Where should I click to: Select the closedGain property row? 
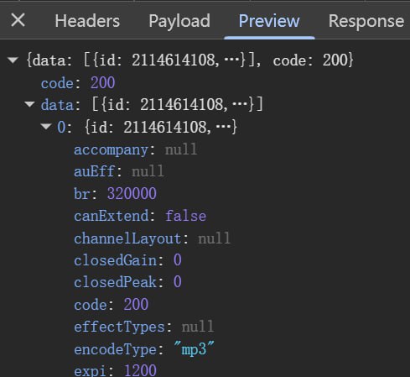[x=127, y=260]
